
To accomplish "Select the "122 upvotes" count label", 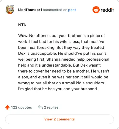I will click(x=21, y=107).
